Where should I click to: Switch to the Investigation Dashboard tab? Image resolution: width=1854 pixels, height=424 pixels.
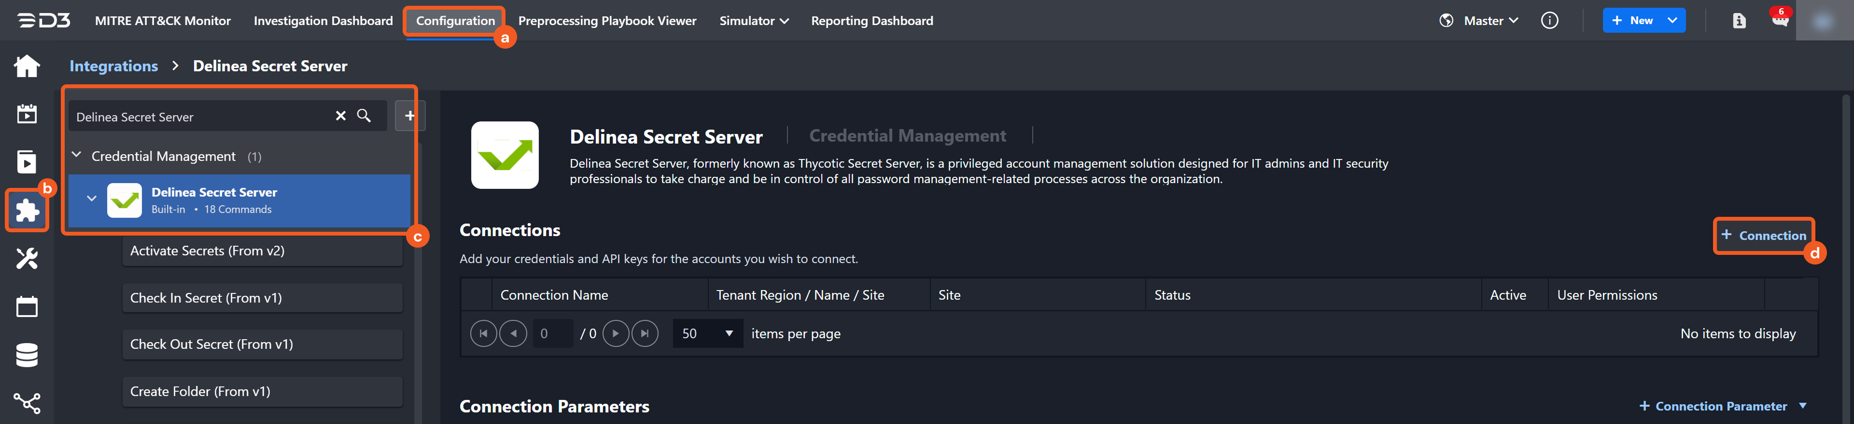click(323, 21)
